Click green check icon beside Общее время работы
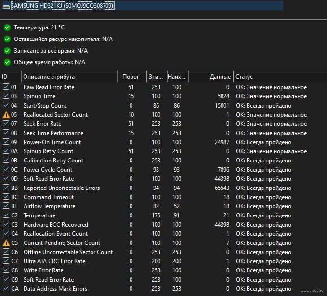The width and height of the screenshot is (327, 296). [7, 62]
